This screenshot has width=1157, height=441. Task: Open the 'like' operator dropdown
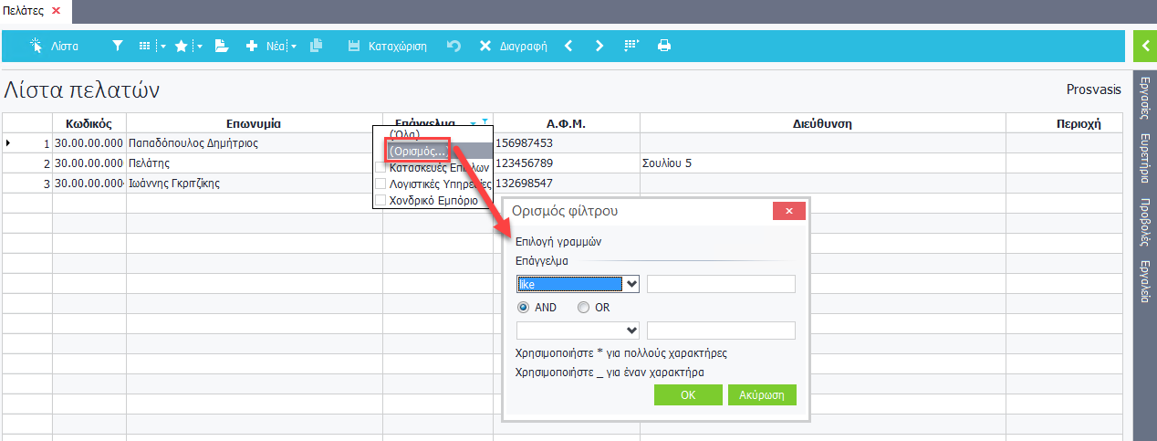[x=631, y=284]
